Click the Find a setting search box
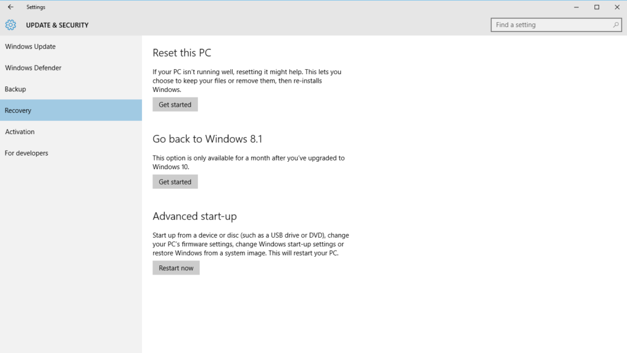Viewport: 627px width, 353px height. 545,25
